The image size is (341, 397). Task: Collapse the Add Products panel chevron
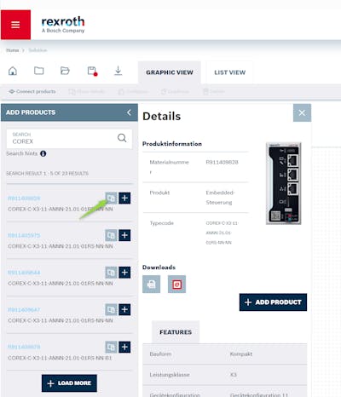[129, 112]
